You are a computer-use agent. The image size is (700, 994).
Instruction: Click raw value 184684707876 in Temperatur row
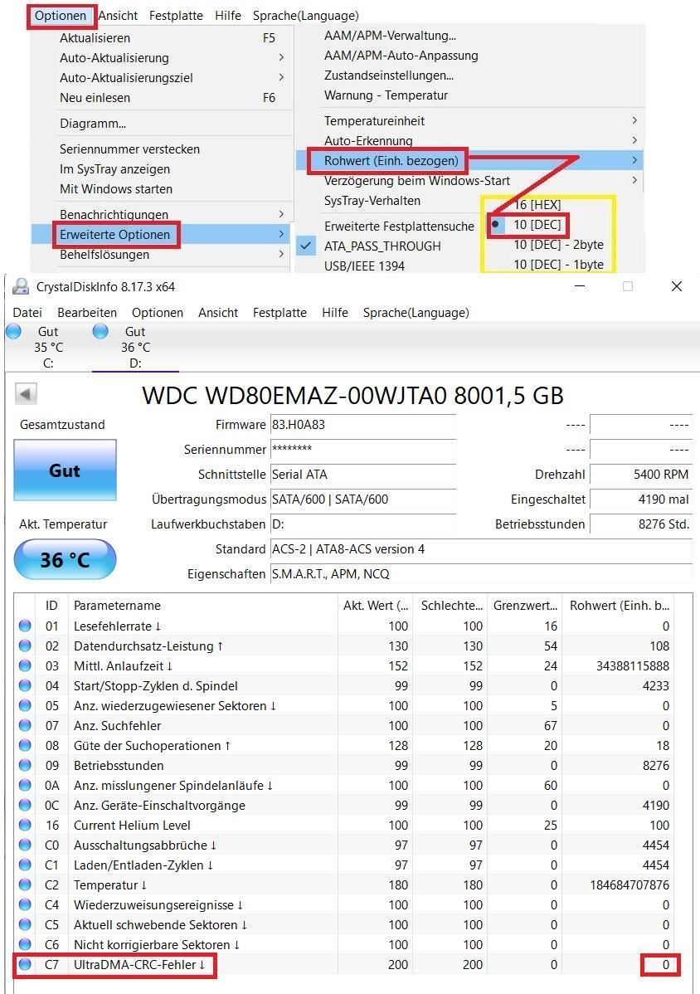pos(629,885)
